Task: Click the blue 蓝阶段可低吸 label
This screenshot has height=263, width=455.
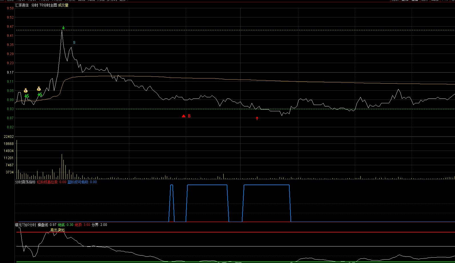Action: pyautogui.click(x=78, y=182)
